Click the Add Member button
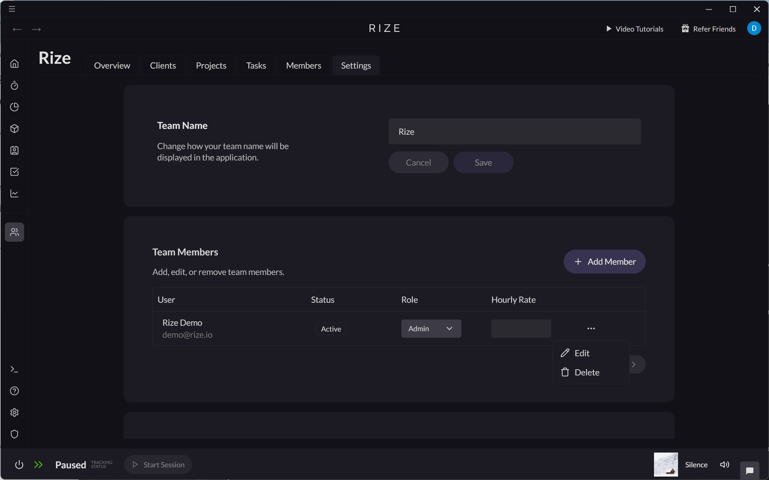The image size is (769, 480). 604,261
